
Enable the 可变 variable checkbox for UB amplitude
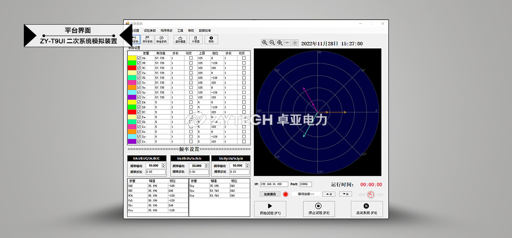(x=191, y=63)
